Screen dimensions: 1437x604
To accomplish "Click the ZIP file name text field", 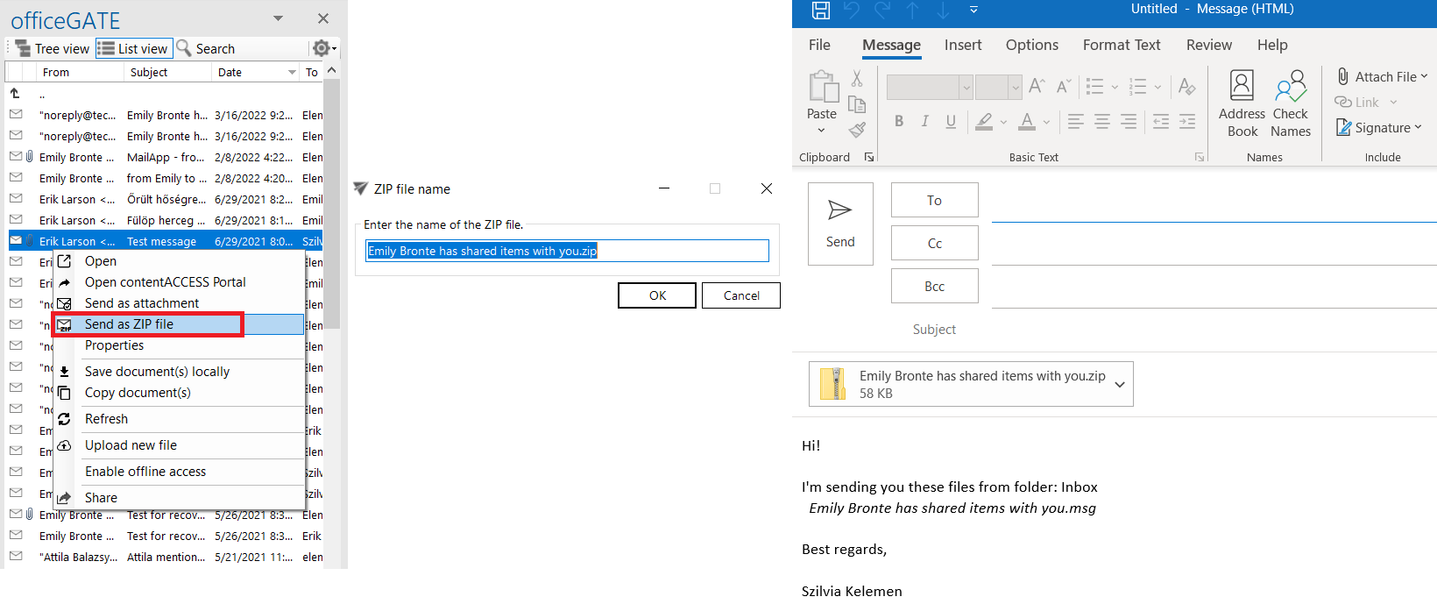I will (x=566, y=251).
